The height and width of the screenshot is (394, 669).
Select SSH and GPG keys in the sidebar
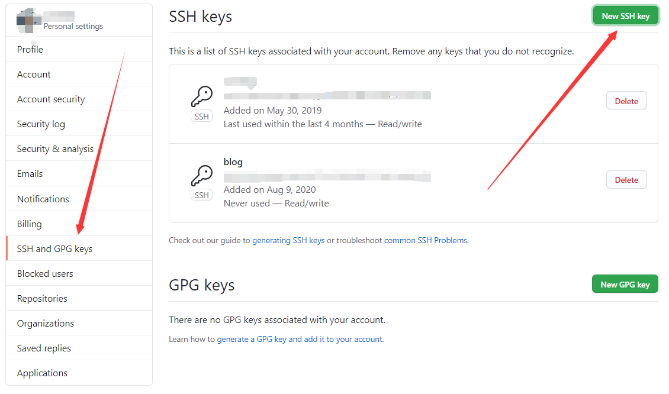[x=79, y=248]
